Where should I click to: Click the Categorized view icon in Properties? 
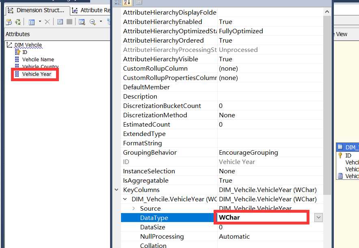point(117,2)
